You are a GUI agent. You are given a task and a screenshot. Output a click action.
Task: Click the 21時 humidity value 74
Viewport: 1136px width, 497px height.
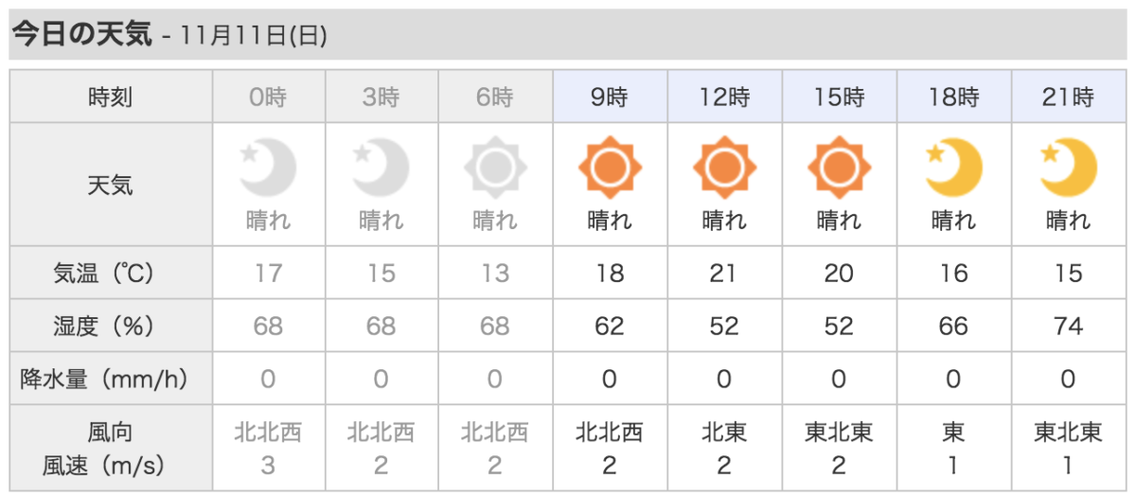pyautogui.click(x=1068, y=327)
